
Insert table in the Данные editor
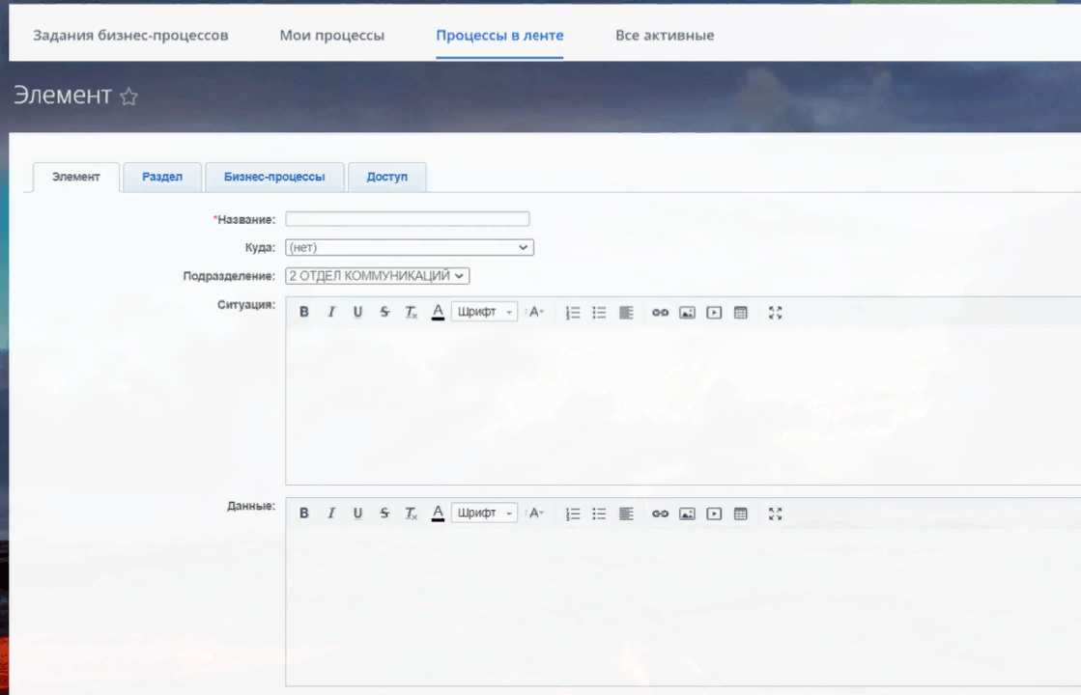[x=740, y=514]
